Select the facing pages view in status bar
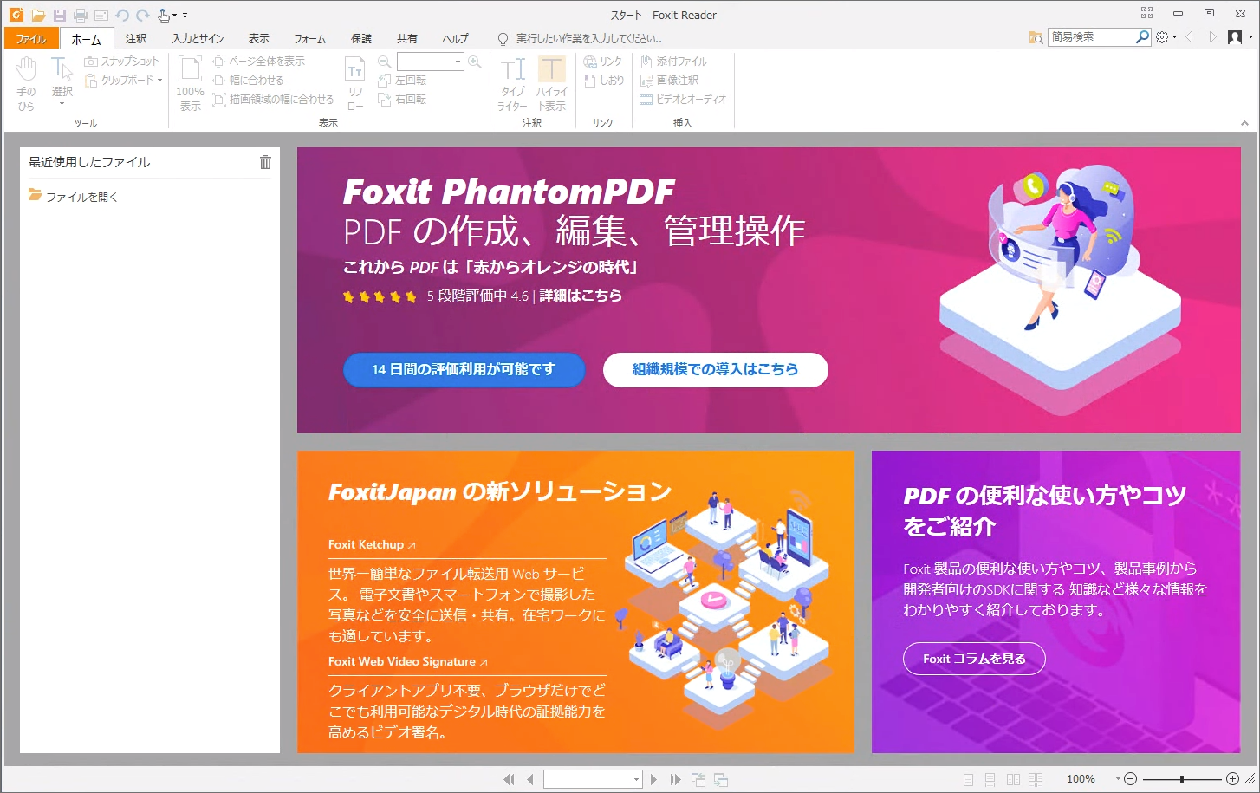Viewport: 1260px width, 793px height. click(x=1013, y=779)
